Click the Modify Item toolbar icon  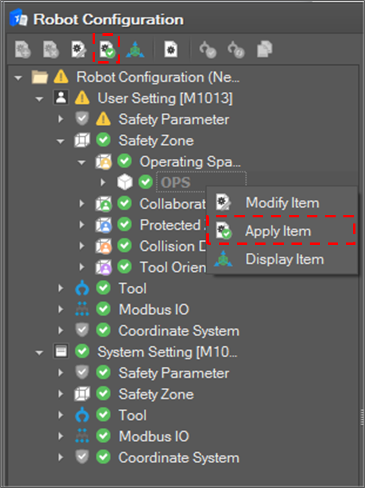[79, 50]
